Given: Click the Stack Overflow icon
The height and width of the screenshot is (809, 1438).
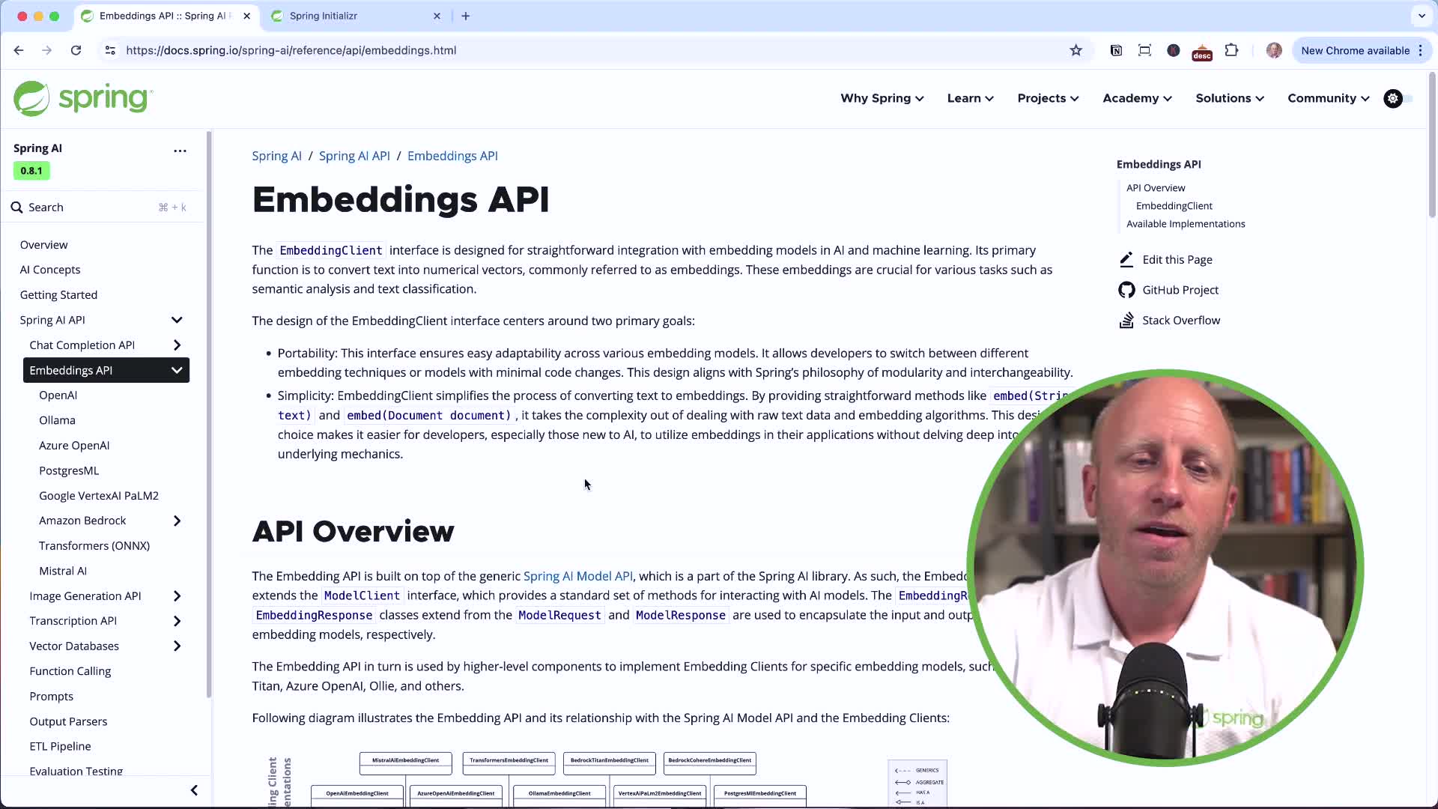Looking at the screenshot, I should click(x=1126, y=321).
